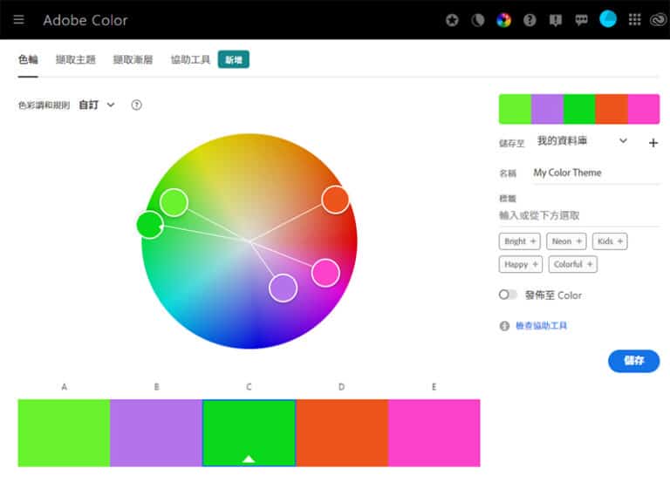Viewport: 670px width, 502px height.
Task: Add the Neon tag
Action: coord(566,241)
